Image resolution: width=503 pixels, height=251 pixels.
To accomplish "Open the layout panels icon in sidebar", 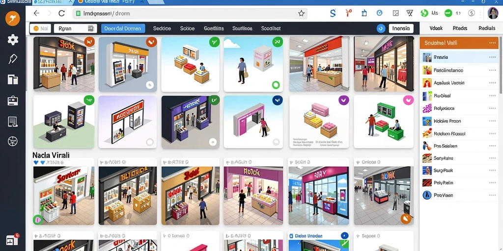I will pyautogui.click(x=13, y=79).
